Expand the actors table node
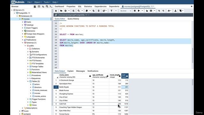The width and height of the screenshot is (204, 115). [x=31, y=84]
